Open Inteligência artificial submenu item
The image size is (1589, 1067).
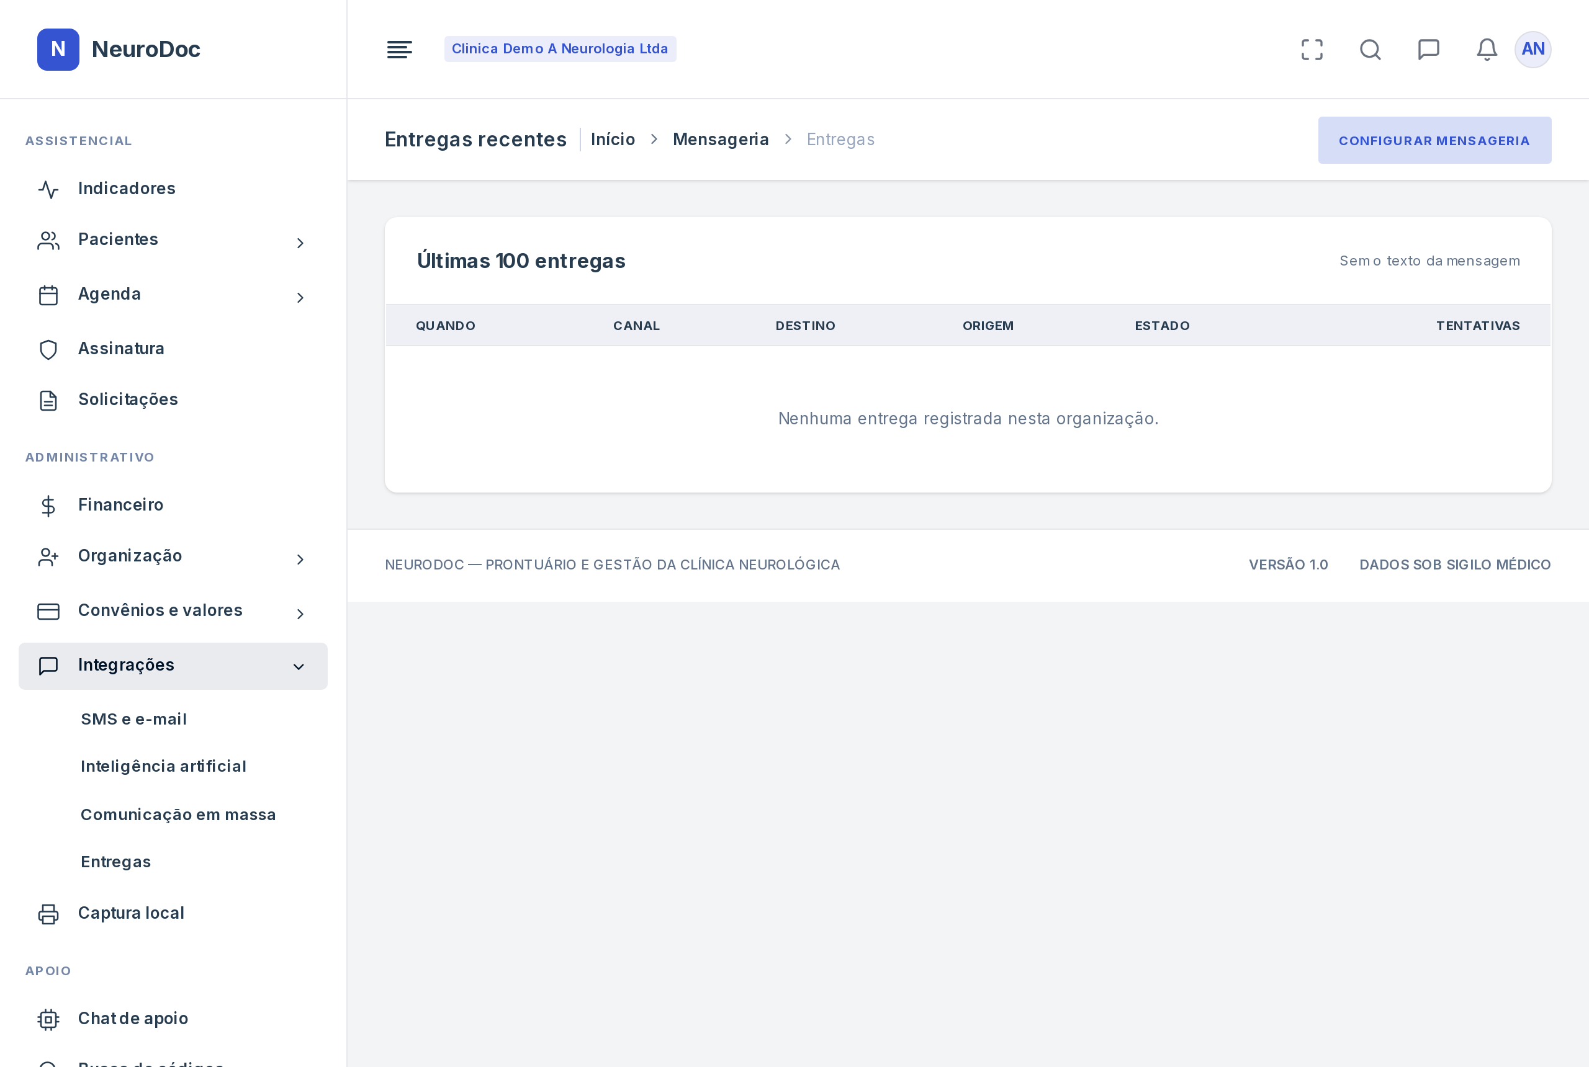click(x=163, y=766)
